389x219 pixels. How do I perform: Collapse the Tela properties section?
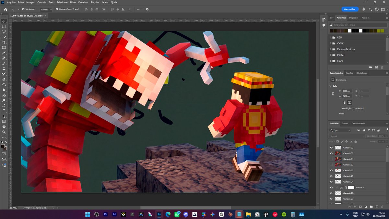[x=331, y=86]
